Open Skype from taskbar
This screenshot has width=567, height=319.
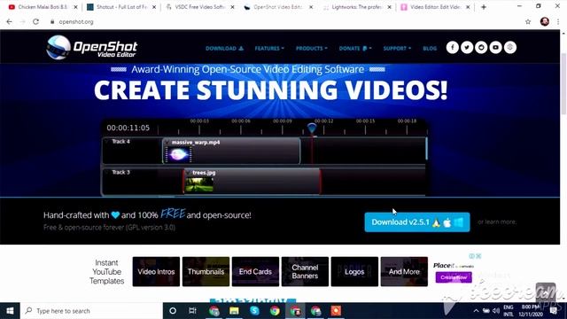point(254,311)
